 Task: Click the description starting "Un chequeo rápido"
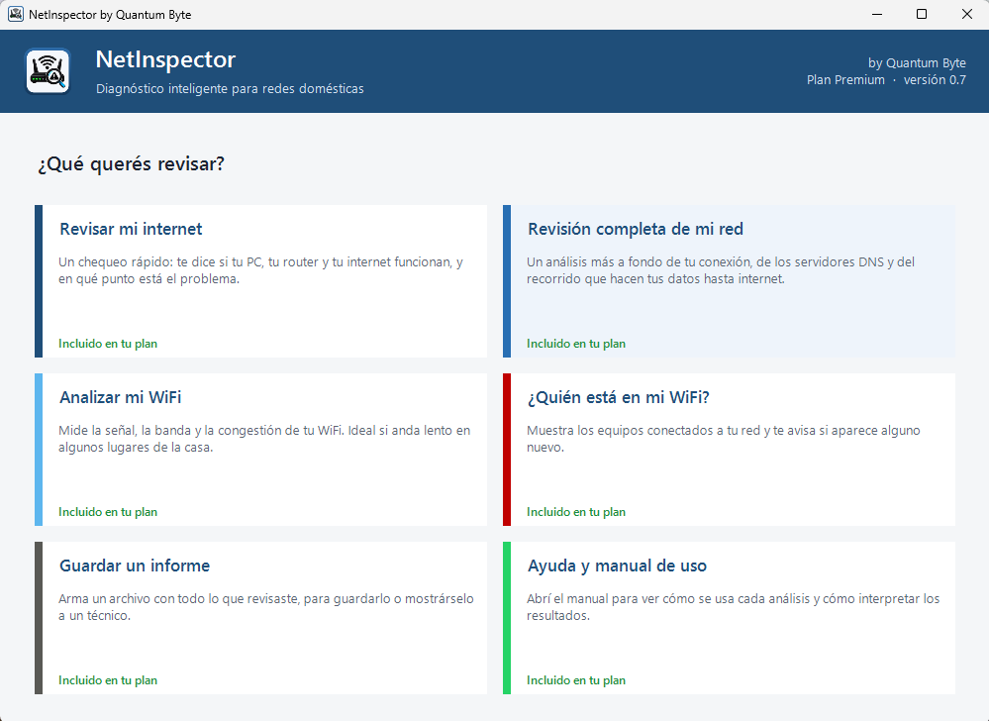(x=261, y=270)
